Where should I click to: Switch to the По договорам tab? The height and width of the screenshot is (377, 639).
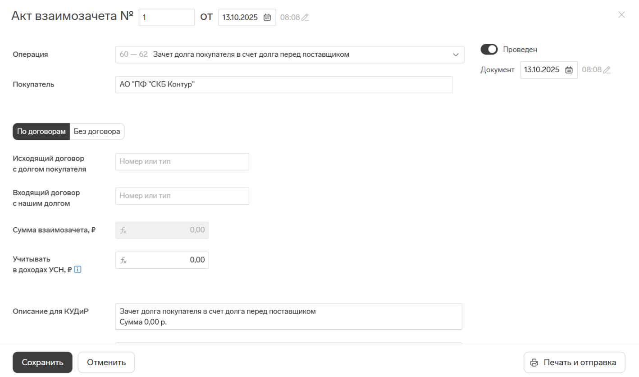41,132
